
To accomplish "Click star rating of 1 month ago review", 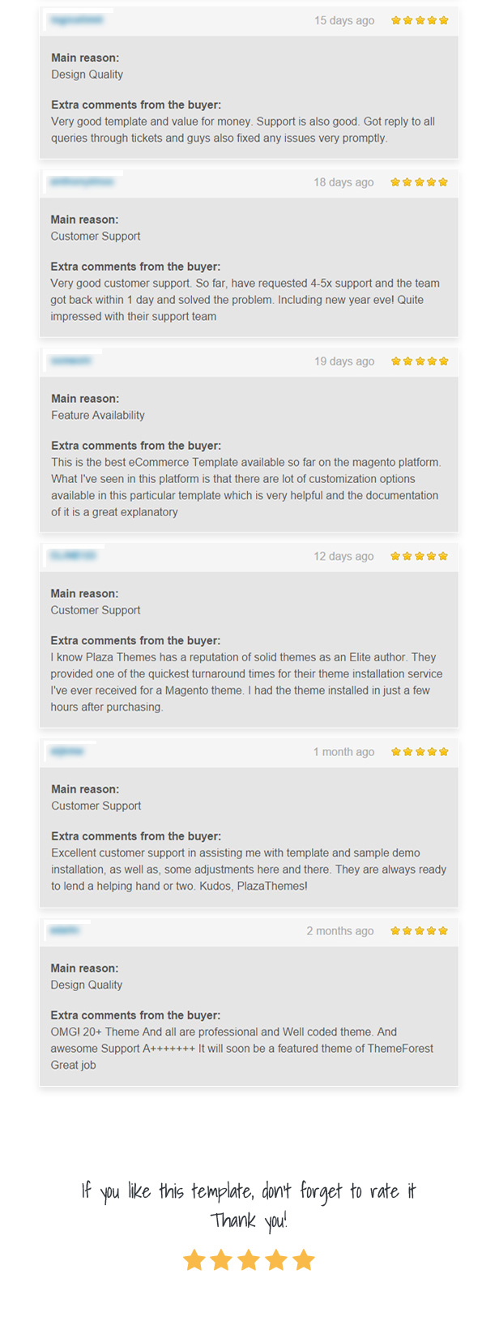I will (420, 752).
